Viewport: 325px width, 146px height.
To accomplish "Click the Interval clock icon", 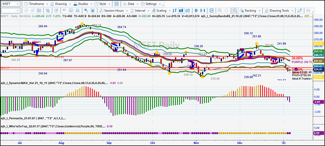I will point(132,11).
